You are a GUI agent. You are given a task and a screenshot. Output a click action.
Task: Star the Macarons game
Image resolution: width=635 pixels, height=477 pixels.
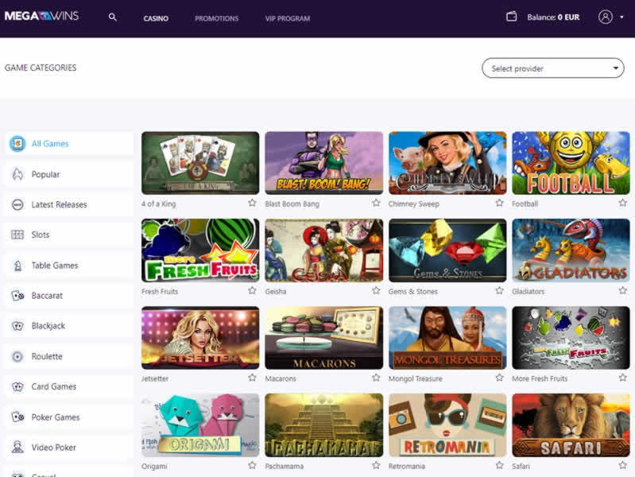(376, 378)
